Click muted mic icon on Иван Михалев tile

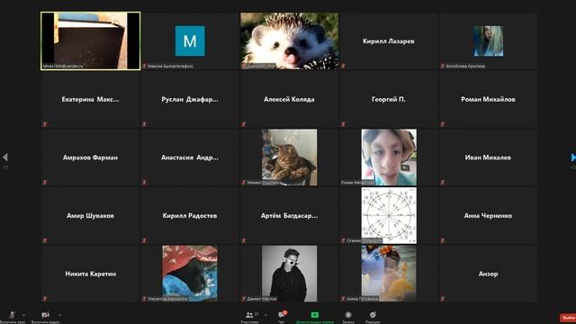443,182
